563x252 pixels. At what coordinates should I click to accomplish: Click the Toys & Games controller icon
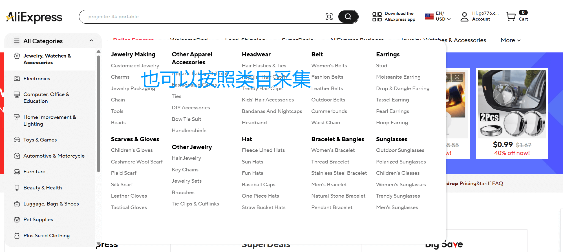tap(17, 140)
